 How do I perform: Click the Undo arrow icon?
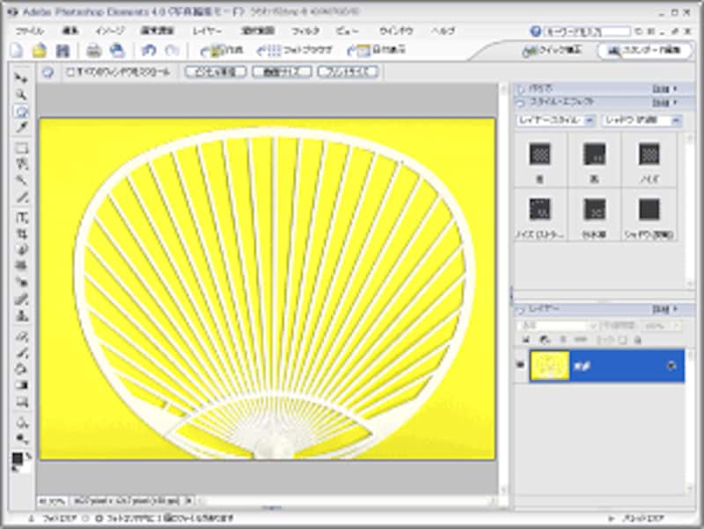[149, 50]
